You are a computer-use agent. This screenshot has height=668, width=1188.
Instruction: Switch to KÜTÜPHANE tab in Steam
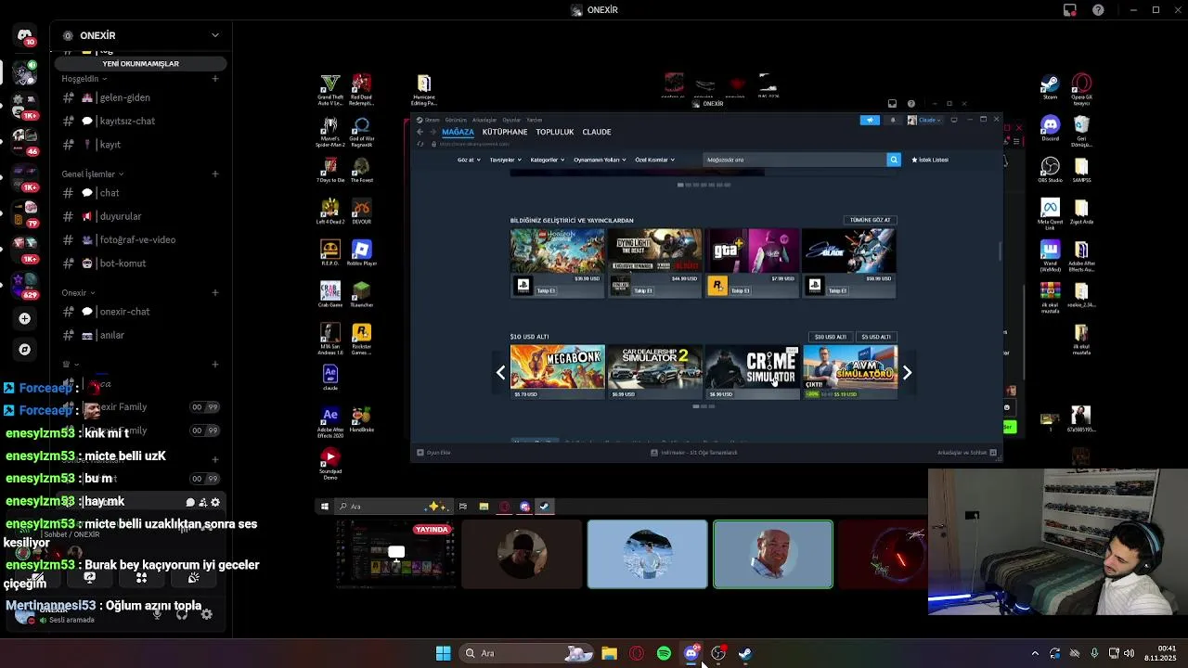(x=505, y=132)
